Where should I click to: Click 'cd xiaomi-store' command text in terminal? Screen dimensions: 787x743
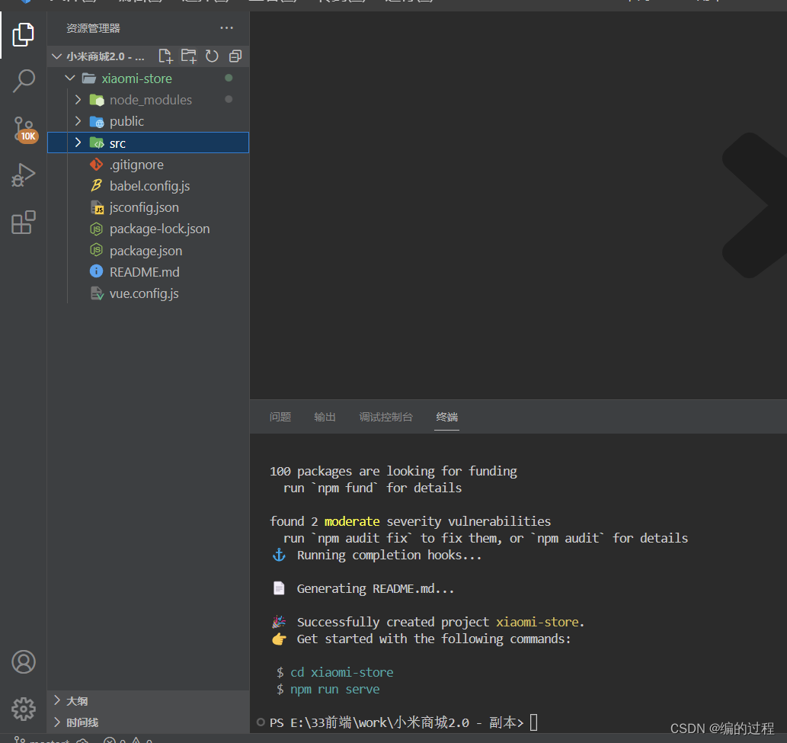pos(342,672)
